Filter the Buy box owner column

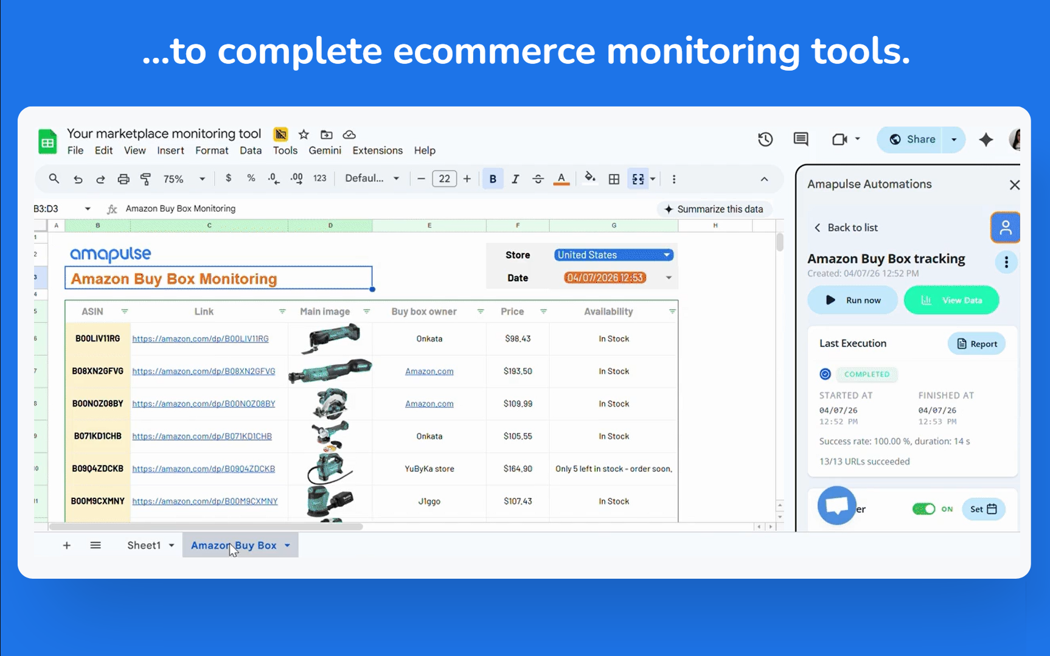481,312
